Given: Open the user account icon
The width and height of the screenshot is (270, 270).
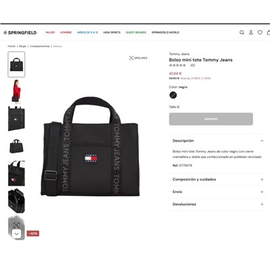Looking at the screenshot, I should [x=251, y=32].
